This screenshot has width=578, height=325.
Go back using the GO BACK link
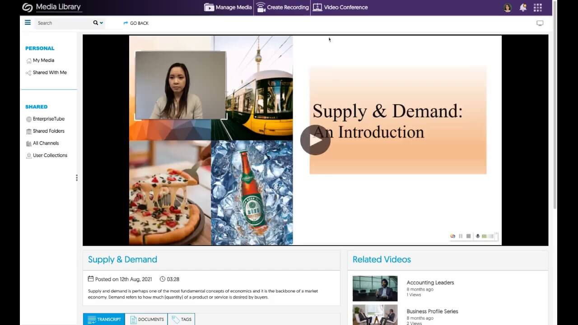(x=136, y=23)
